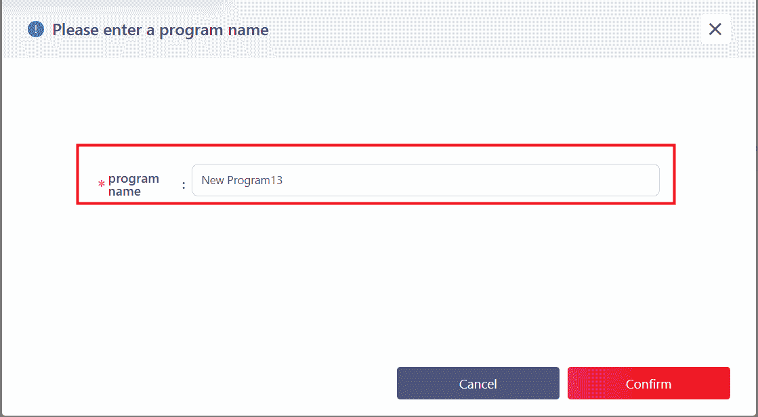Click the "New Program13" text in the field
This screenshot has height=417, width=758.
click(x=242, y=181)
